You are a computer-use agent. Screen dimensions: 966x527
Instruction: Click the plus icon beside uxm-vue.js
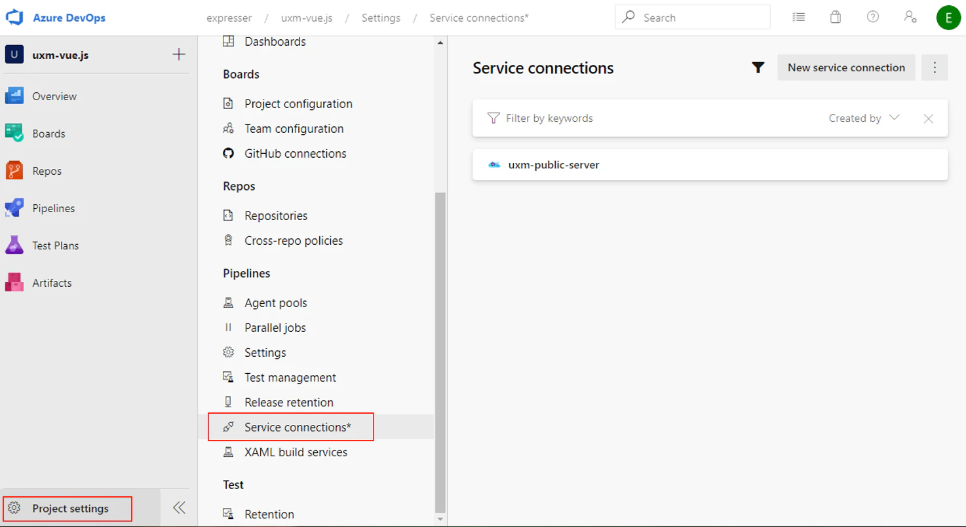click(179, 54)
